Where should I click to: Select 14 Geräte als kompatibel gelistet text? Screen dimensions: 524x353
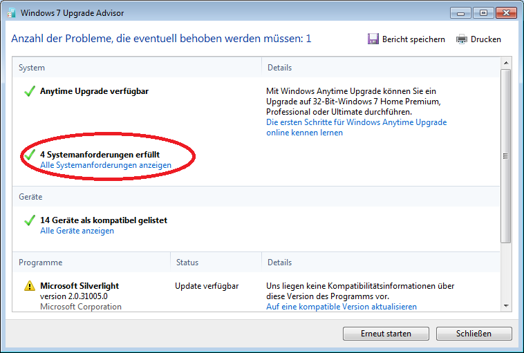click(104, 220)
